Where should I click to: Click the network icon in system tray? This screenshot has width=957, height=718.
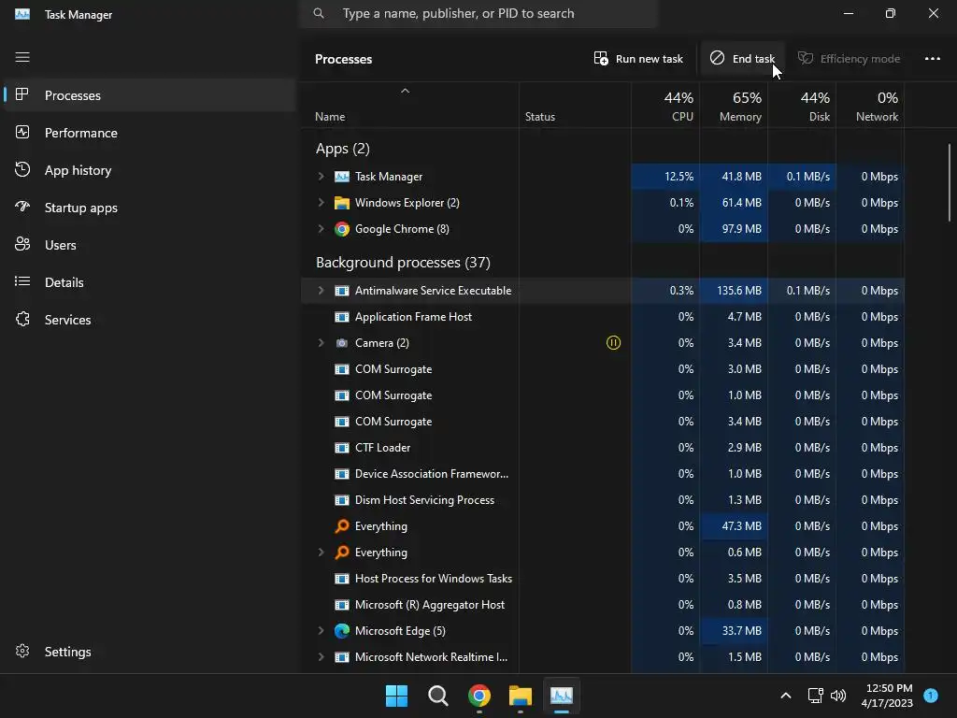click(815, 696)
